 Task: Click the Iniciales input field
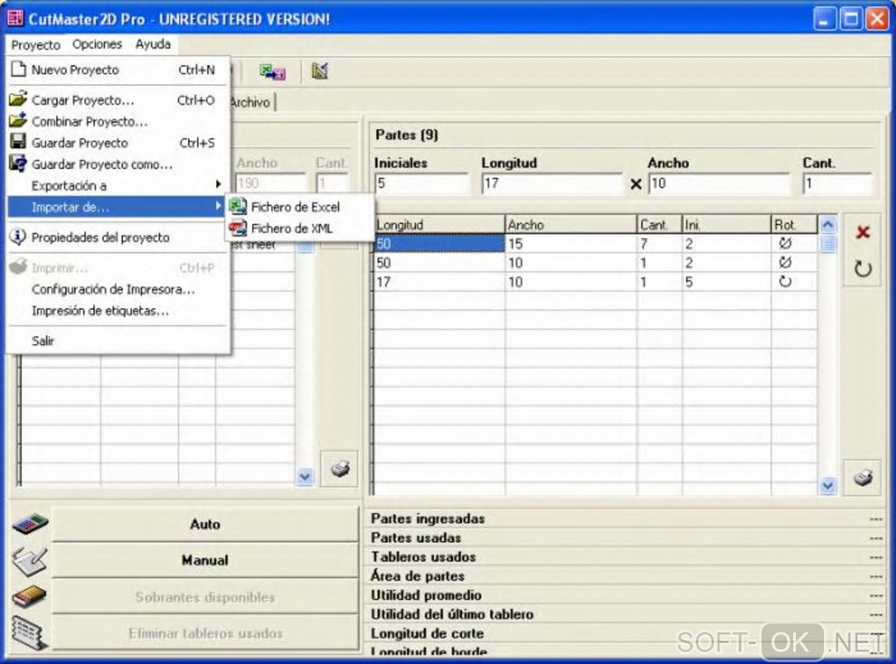click(422, 184)
